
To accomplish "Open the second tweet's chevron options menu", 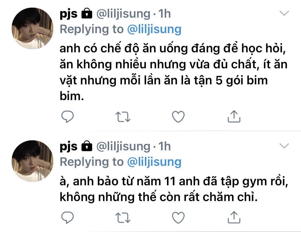I will pos(284,146).
